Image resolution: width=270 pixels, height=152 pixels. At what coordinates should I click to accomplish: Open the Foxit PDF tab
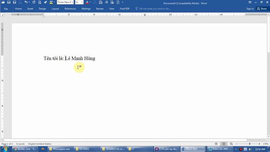coord(125,8)
